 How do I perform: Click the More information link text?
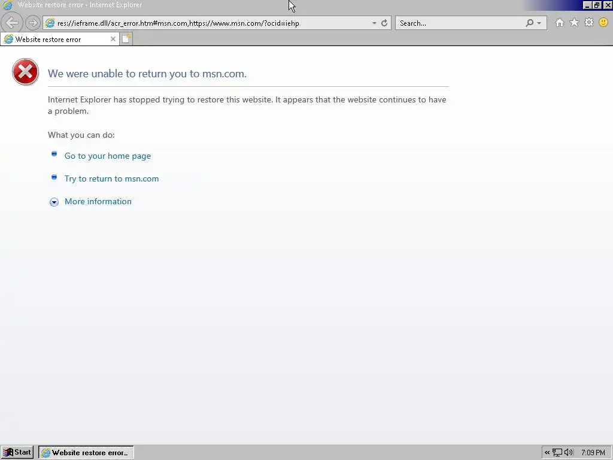[98, 201]
